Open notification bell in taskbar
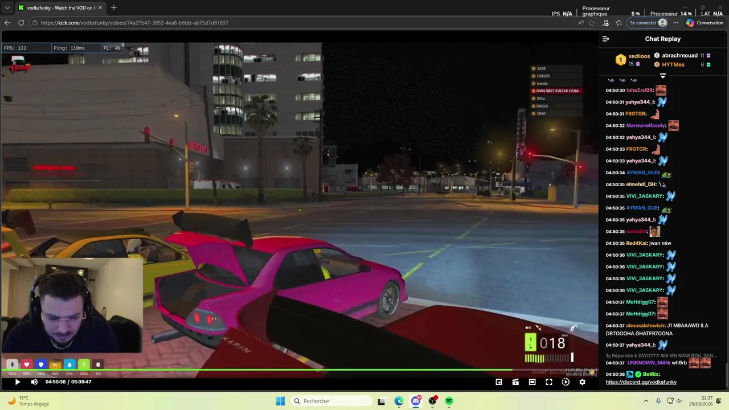The height and width of the screenshot is (410, 729). 719,401
